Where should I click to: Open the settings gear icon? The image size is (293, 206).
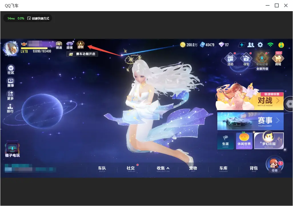tap(260, 45)
